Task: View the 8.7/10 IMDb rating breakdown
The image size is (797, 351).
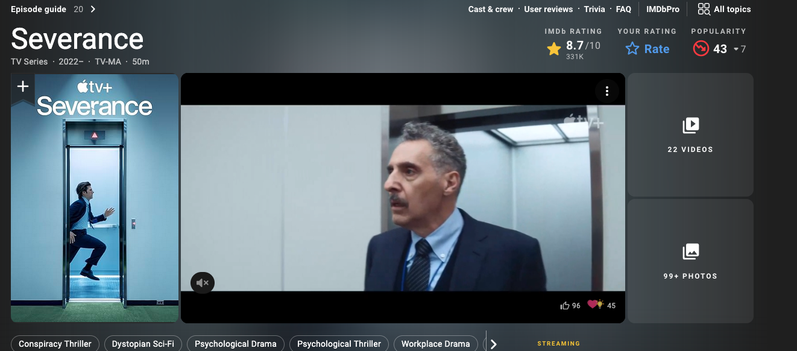Action: (574, 49)
